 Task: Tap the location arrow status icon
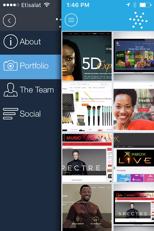click(128, 5)
